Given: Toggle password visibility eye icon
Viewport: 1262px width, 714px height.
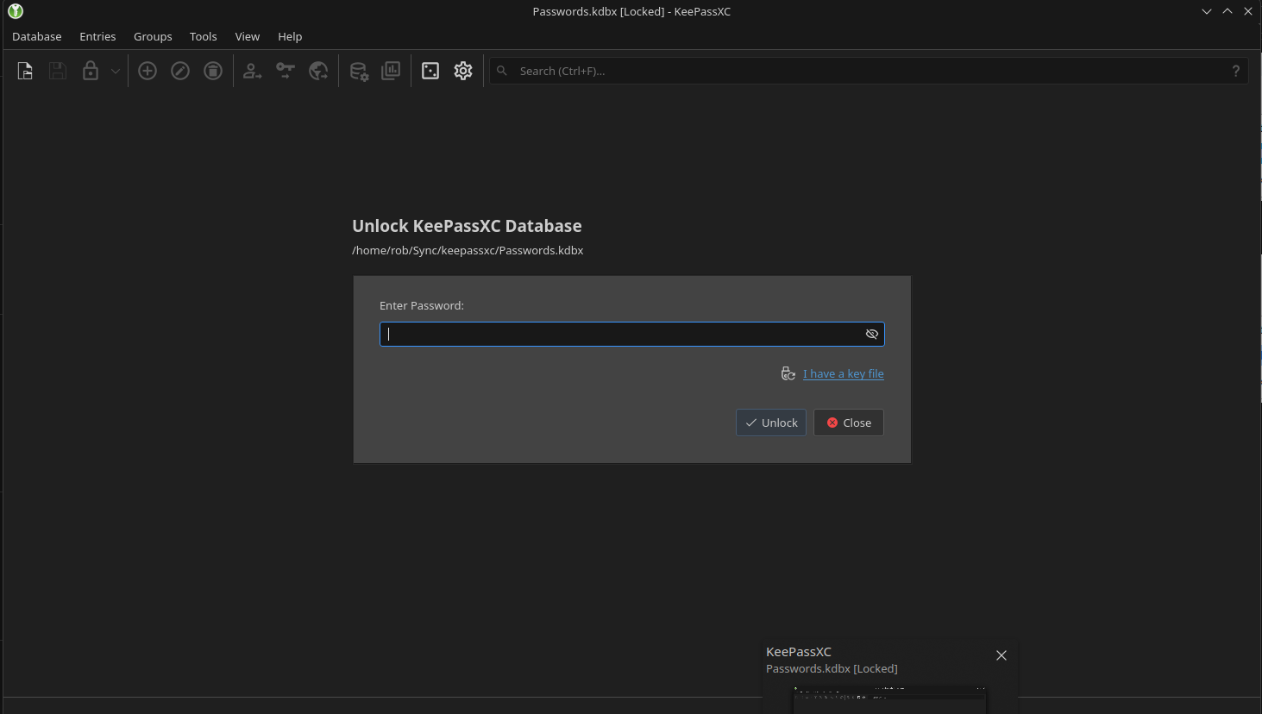Looking at the screenshot, I should click(871, 334).
